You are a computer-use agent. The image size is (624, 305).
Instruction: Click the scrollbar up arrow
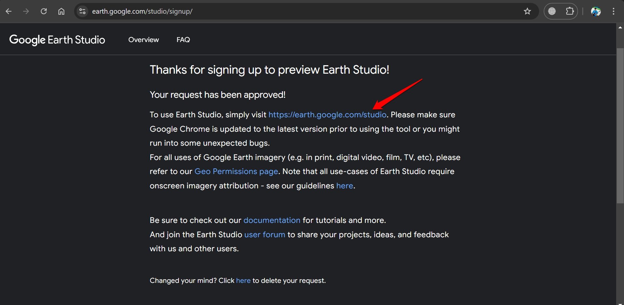tap(620, 27)
